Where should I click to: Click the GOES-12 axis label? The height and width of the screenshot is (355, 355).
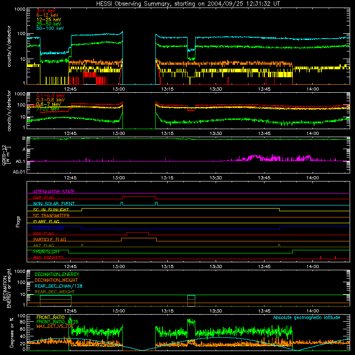(6, 155)
